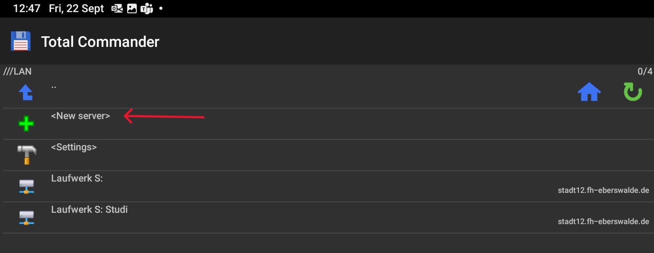The image size is (654, 253).
Task: Tap the Total Commander floppy disk logo
Action: tap(21, 41)
